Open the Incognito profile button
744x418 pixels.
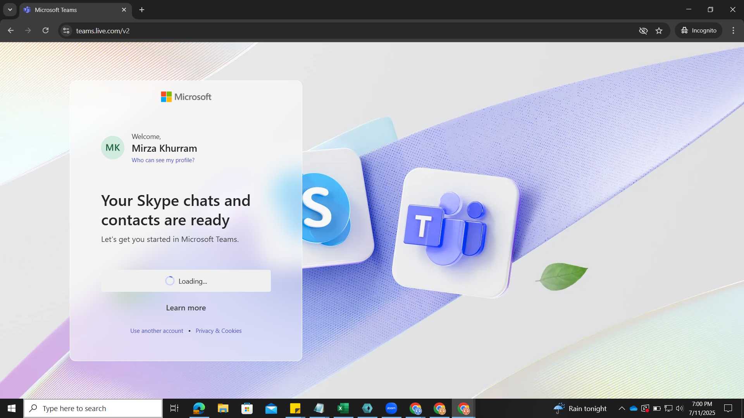coord(699,31)
